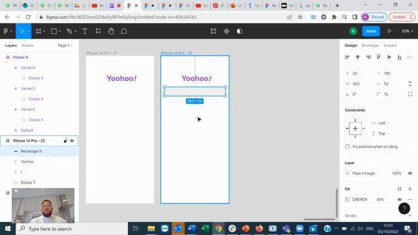Viewport: 418px width, 235px height.
Task: Click the layer opacity 100% field
Action: point(396,173)
